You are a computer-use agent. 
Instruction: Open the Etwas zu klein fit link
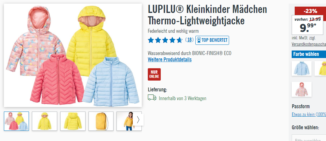[309, 115]
